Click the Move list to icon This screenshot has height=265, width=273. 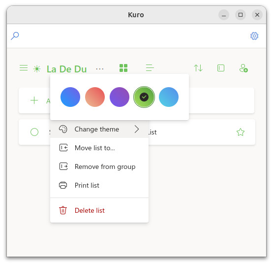point(63,148)
